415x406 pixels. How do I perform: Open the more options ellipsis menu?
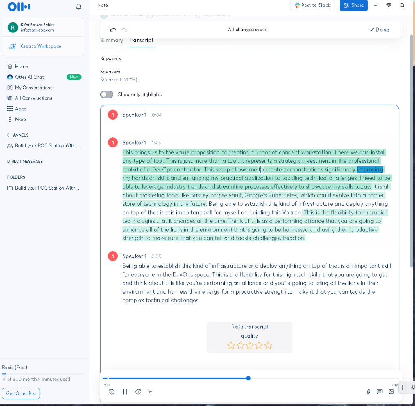[x=376, y=5]
